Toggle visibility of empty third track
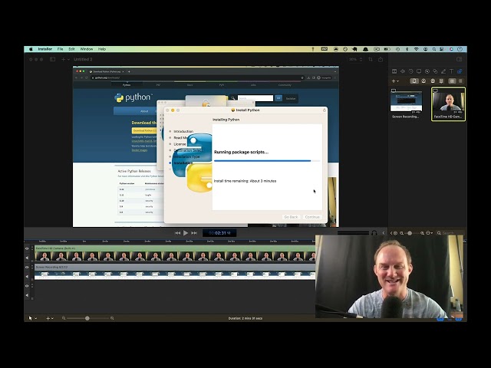This screenshot has width=491, height=368. pos(27,286)
